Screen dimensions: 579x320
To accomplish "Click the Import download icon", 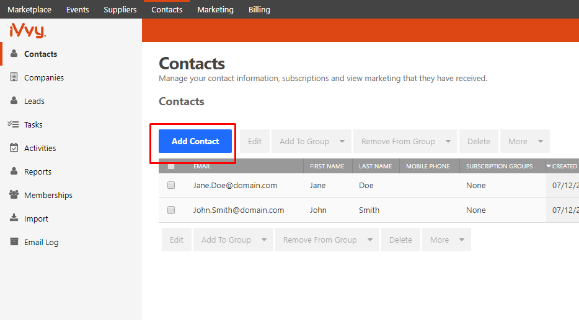I will (x=14, y=218).
